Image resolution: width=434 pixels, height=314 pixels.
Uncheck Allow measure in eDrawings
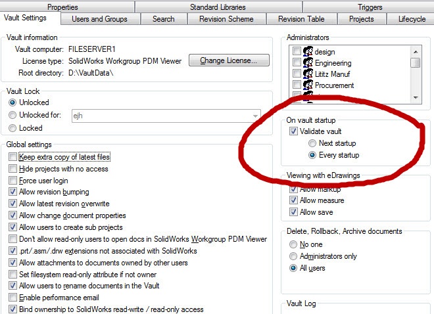click(x=293, y=200)
